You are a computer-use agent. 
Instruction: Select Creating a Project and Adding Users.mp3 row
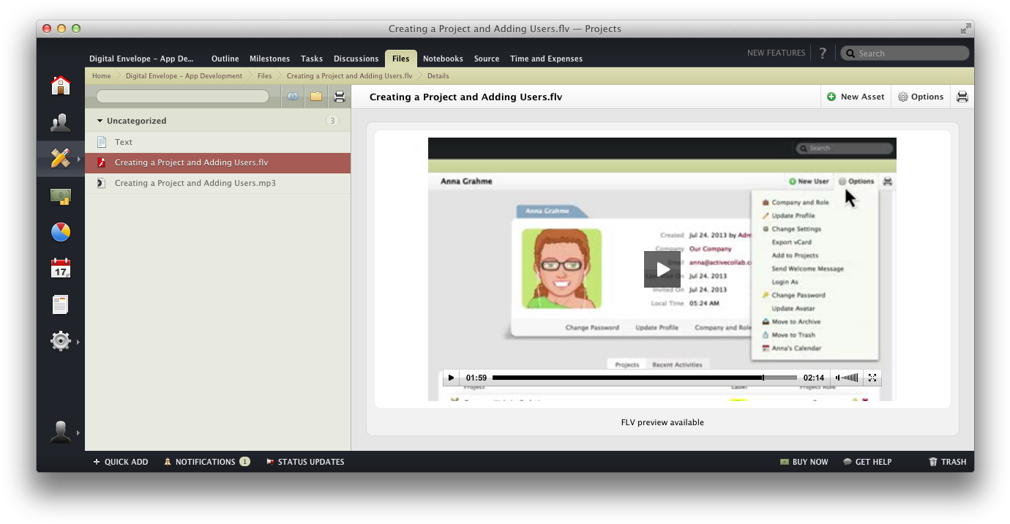click(x=218, y=183)
